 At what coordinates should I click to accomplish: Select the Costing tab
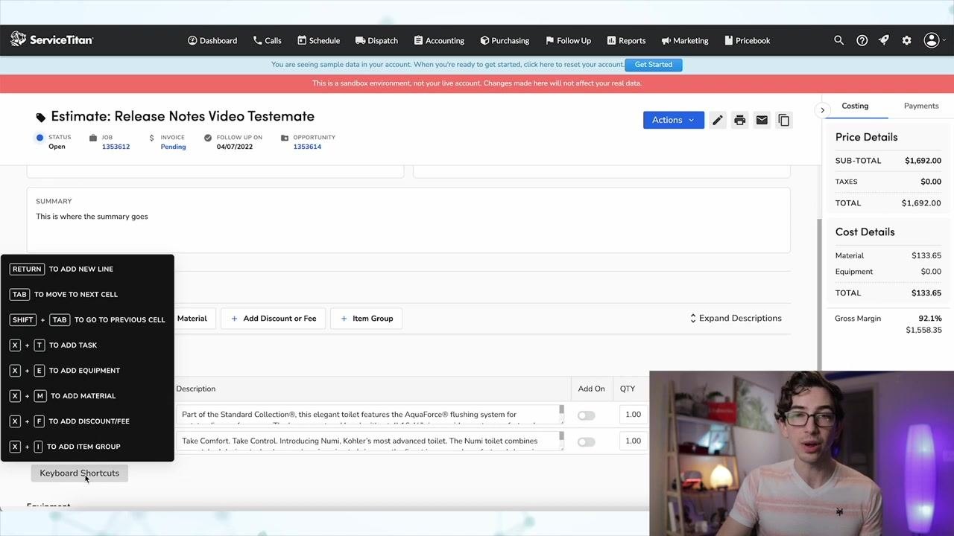tap(855, 106)
